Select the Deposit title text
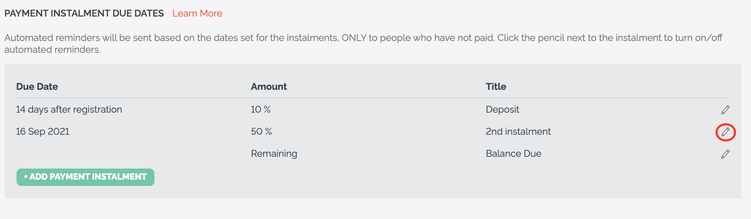Image resolution: width=751 pixels, height=219 pixels. (502, 109)
